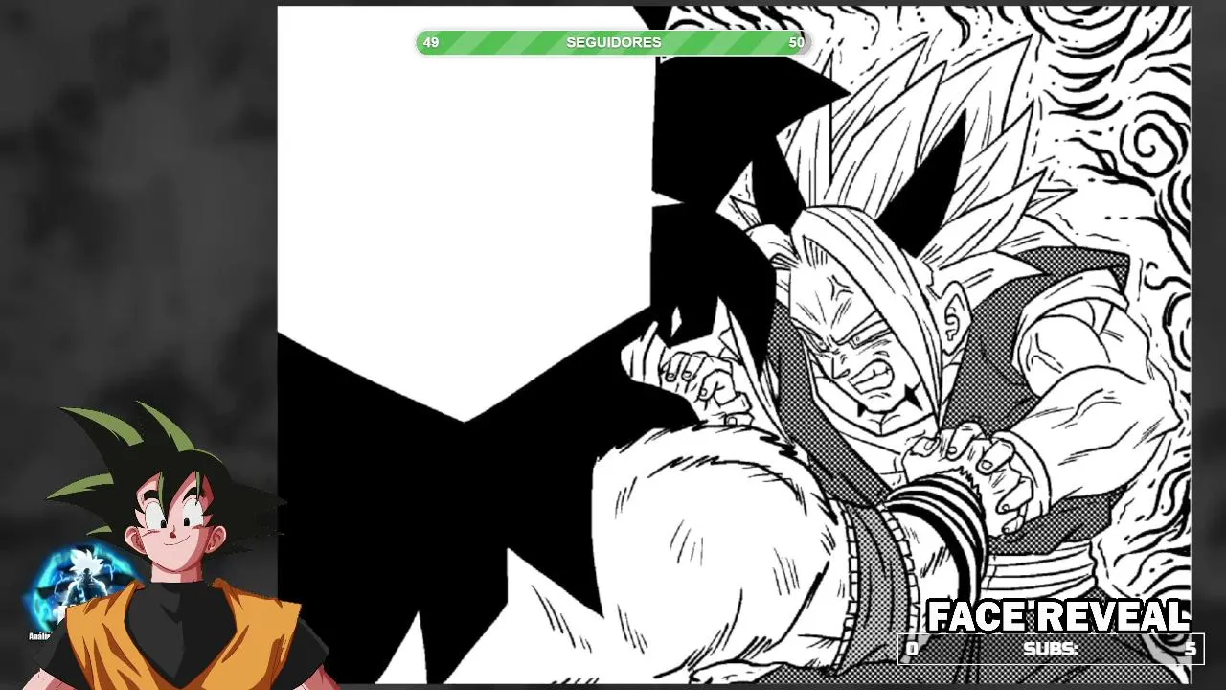This screenshot has height=690, width=1226.
Task: Click the manga panel image
Action: [x=734, y=345]
